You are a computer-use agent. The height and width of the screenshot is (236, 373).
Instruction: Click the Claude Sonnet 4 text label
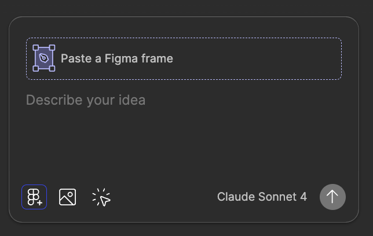tap(262, 197)
